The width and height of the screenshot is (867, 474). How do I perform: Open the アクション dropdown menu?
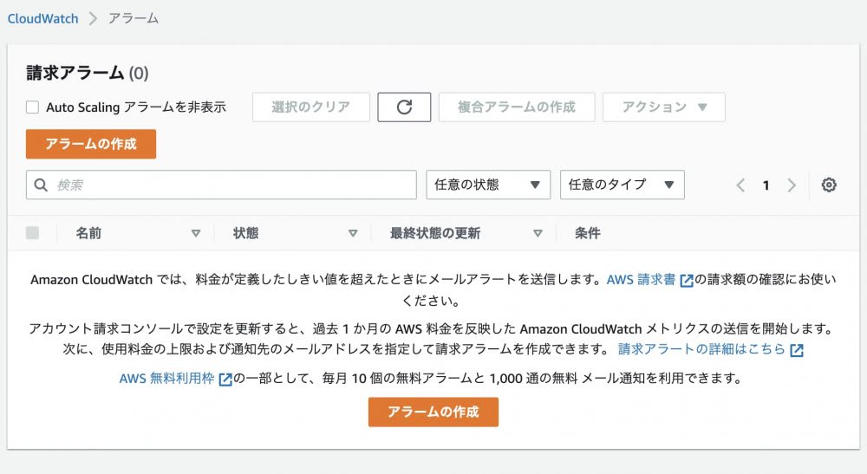[664, 107]
